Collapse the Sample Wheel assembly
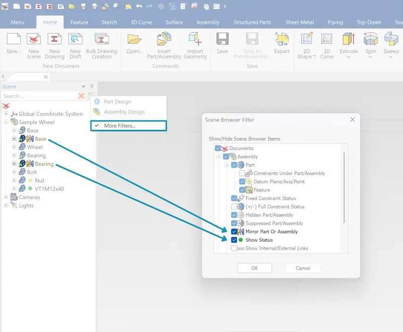Viewport: 403px width, 332px height. [6, 122]
